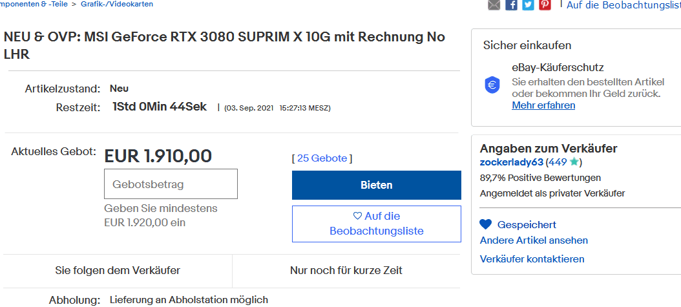Add item via Auf die Beobachtungsliste button
Screen dimensions: 681x307
(x=376, y=224)
